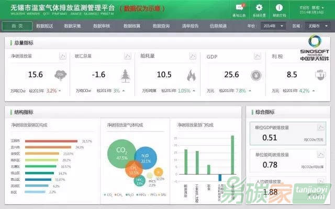Viewport: 335px width, 209px height.
Task: Click the 江阴市 bar in district chart
Action: (x=51, y=141)
